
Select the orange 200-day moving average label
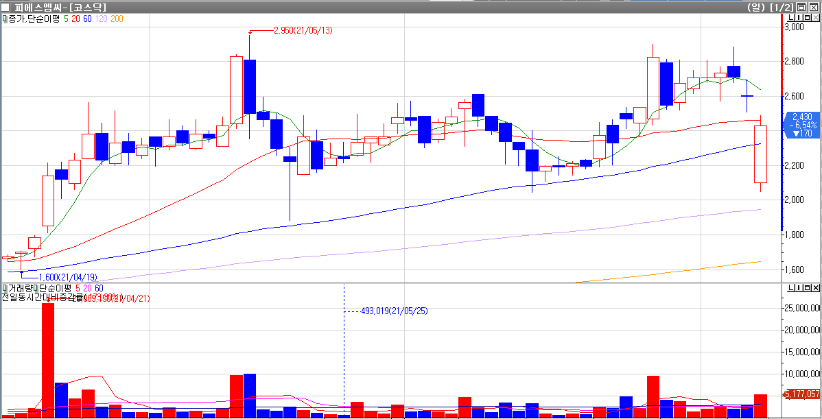point(117,19)
